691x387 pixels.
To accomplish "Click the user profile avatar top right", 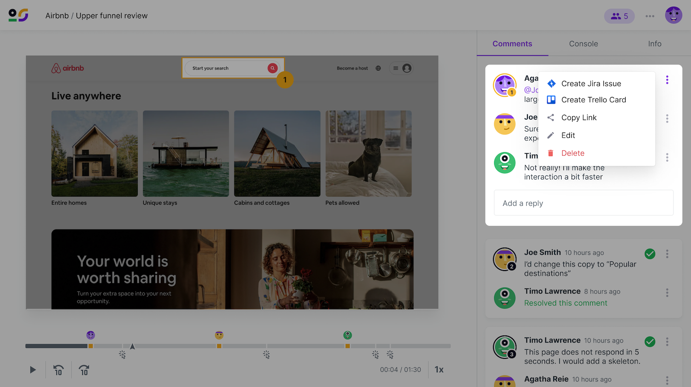I will [x=673, y=15].
